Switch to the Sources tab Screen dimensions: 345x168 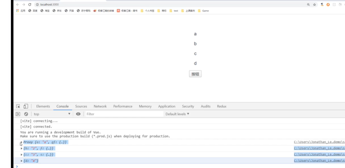click(x=81, y=106)
